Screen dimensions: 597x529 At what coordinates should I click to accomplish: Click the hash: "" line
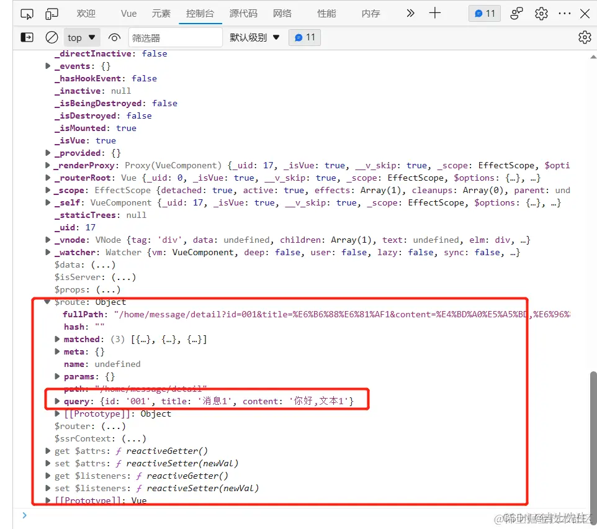pyautogui.click(x=84, y=327)
